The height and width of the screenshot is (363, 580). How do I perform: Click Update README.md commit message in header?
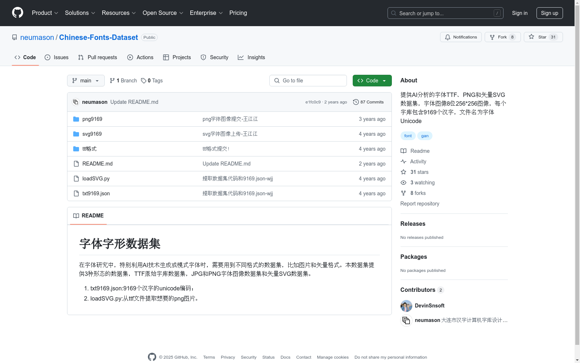click(134, 102)
